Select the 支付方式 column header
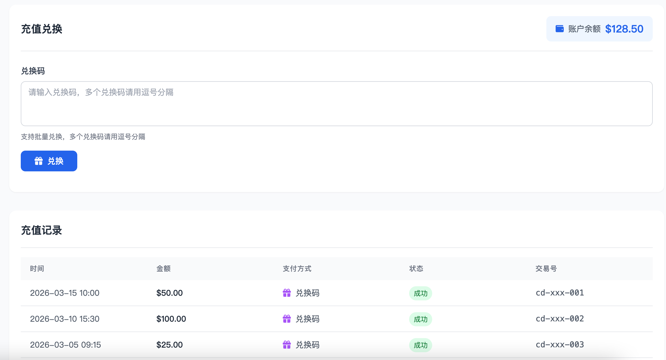 pos(297,269)
